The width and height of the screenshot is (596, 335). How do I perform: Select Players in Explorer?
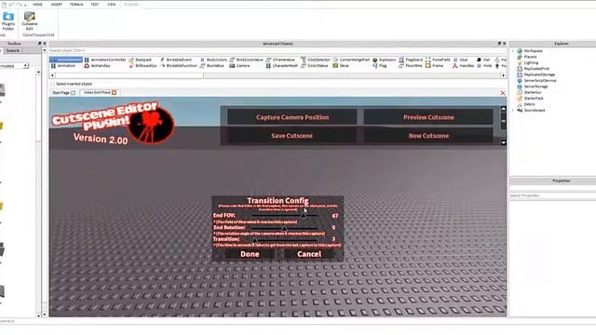pyautogui.click(x=530, y=57)
